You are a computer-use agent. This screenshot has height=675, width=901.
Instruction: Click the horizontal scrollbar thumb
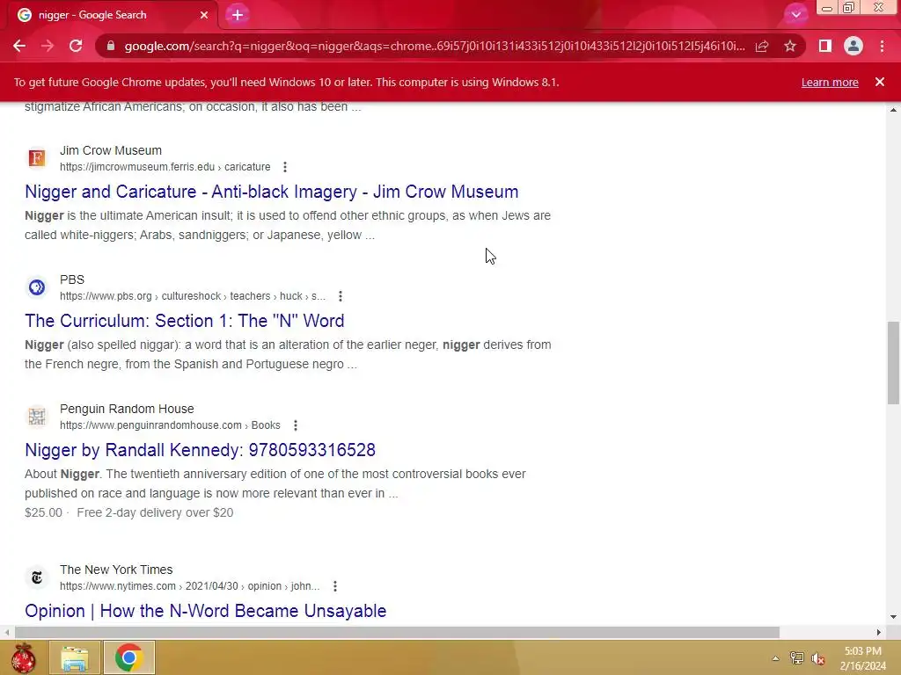click(x=397, y=633)
